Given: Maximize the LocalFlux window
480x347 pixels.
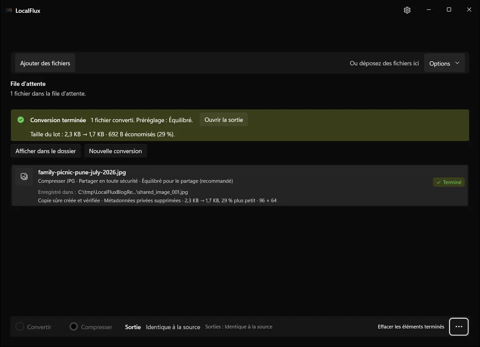Looking at the screenshot, I should [x=449, y=10].
